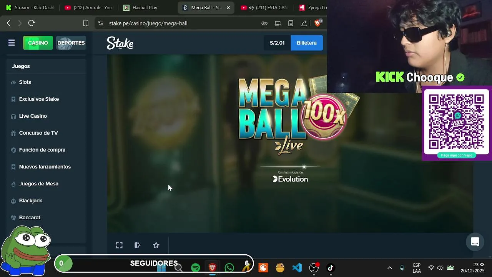The image size is (492, 277).
Task: Open the volume tray icon
Action: point(440,268)
